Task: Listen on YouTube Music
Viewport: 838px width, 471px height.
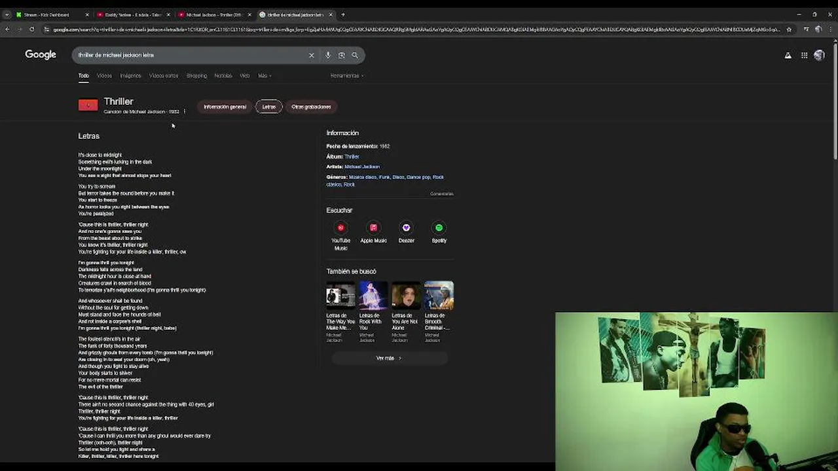Action: pyautogui.click(x=340, y=235)
